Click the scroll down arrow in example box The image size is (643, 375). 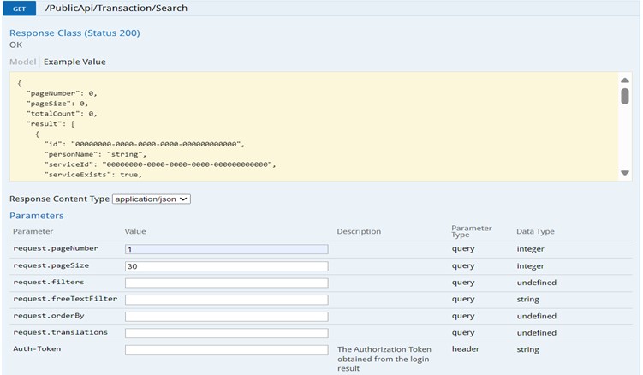pos(625,173)
